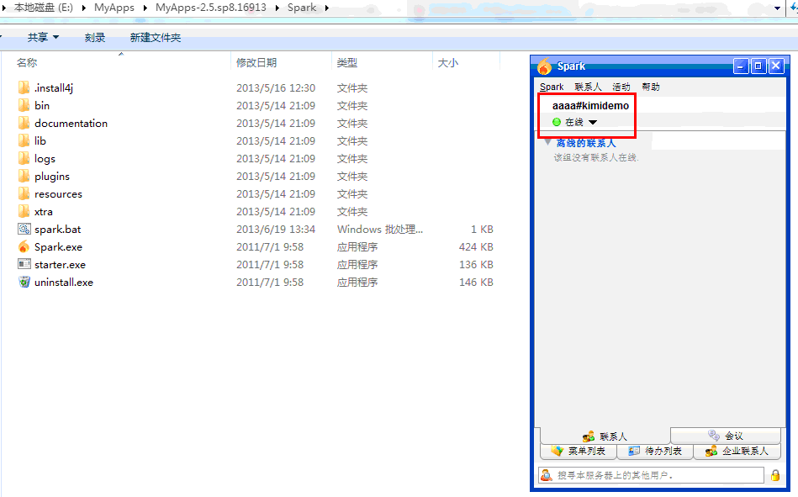798x497 pixels.
Task: Expand the breadcrumb arrow after Spark folder
Action: click(x=327, y=8)
